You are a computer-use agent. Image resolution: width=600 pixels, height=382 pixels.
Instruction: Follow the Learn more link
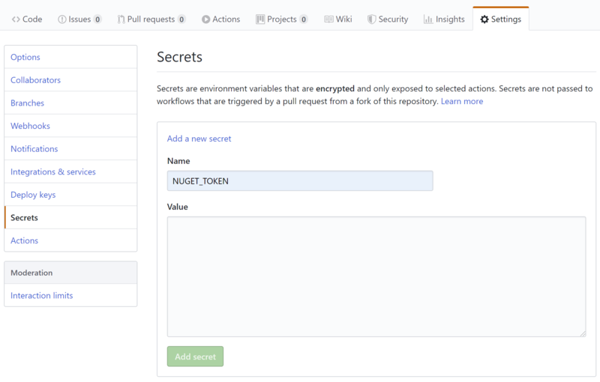pyautogui.click(x=462, y=101)
